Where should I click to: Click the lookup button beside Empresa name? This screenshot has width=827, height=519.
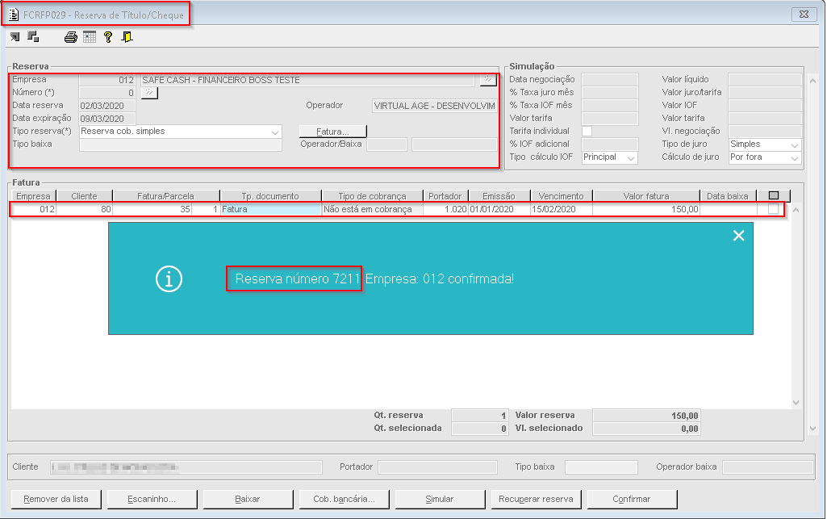pyautogui.click(x=488, y=80)
